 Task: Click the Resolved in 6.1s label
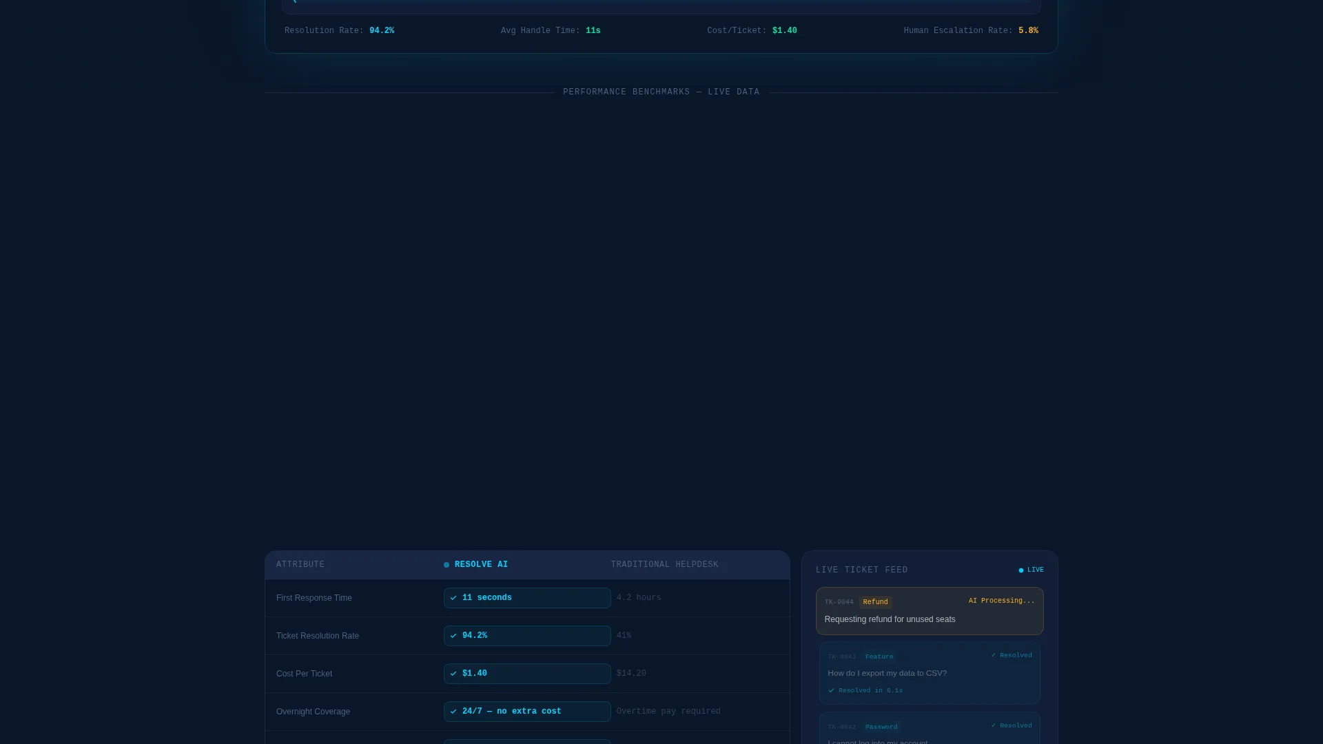click(870, 690)
